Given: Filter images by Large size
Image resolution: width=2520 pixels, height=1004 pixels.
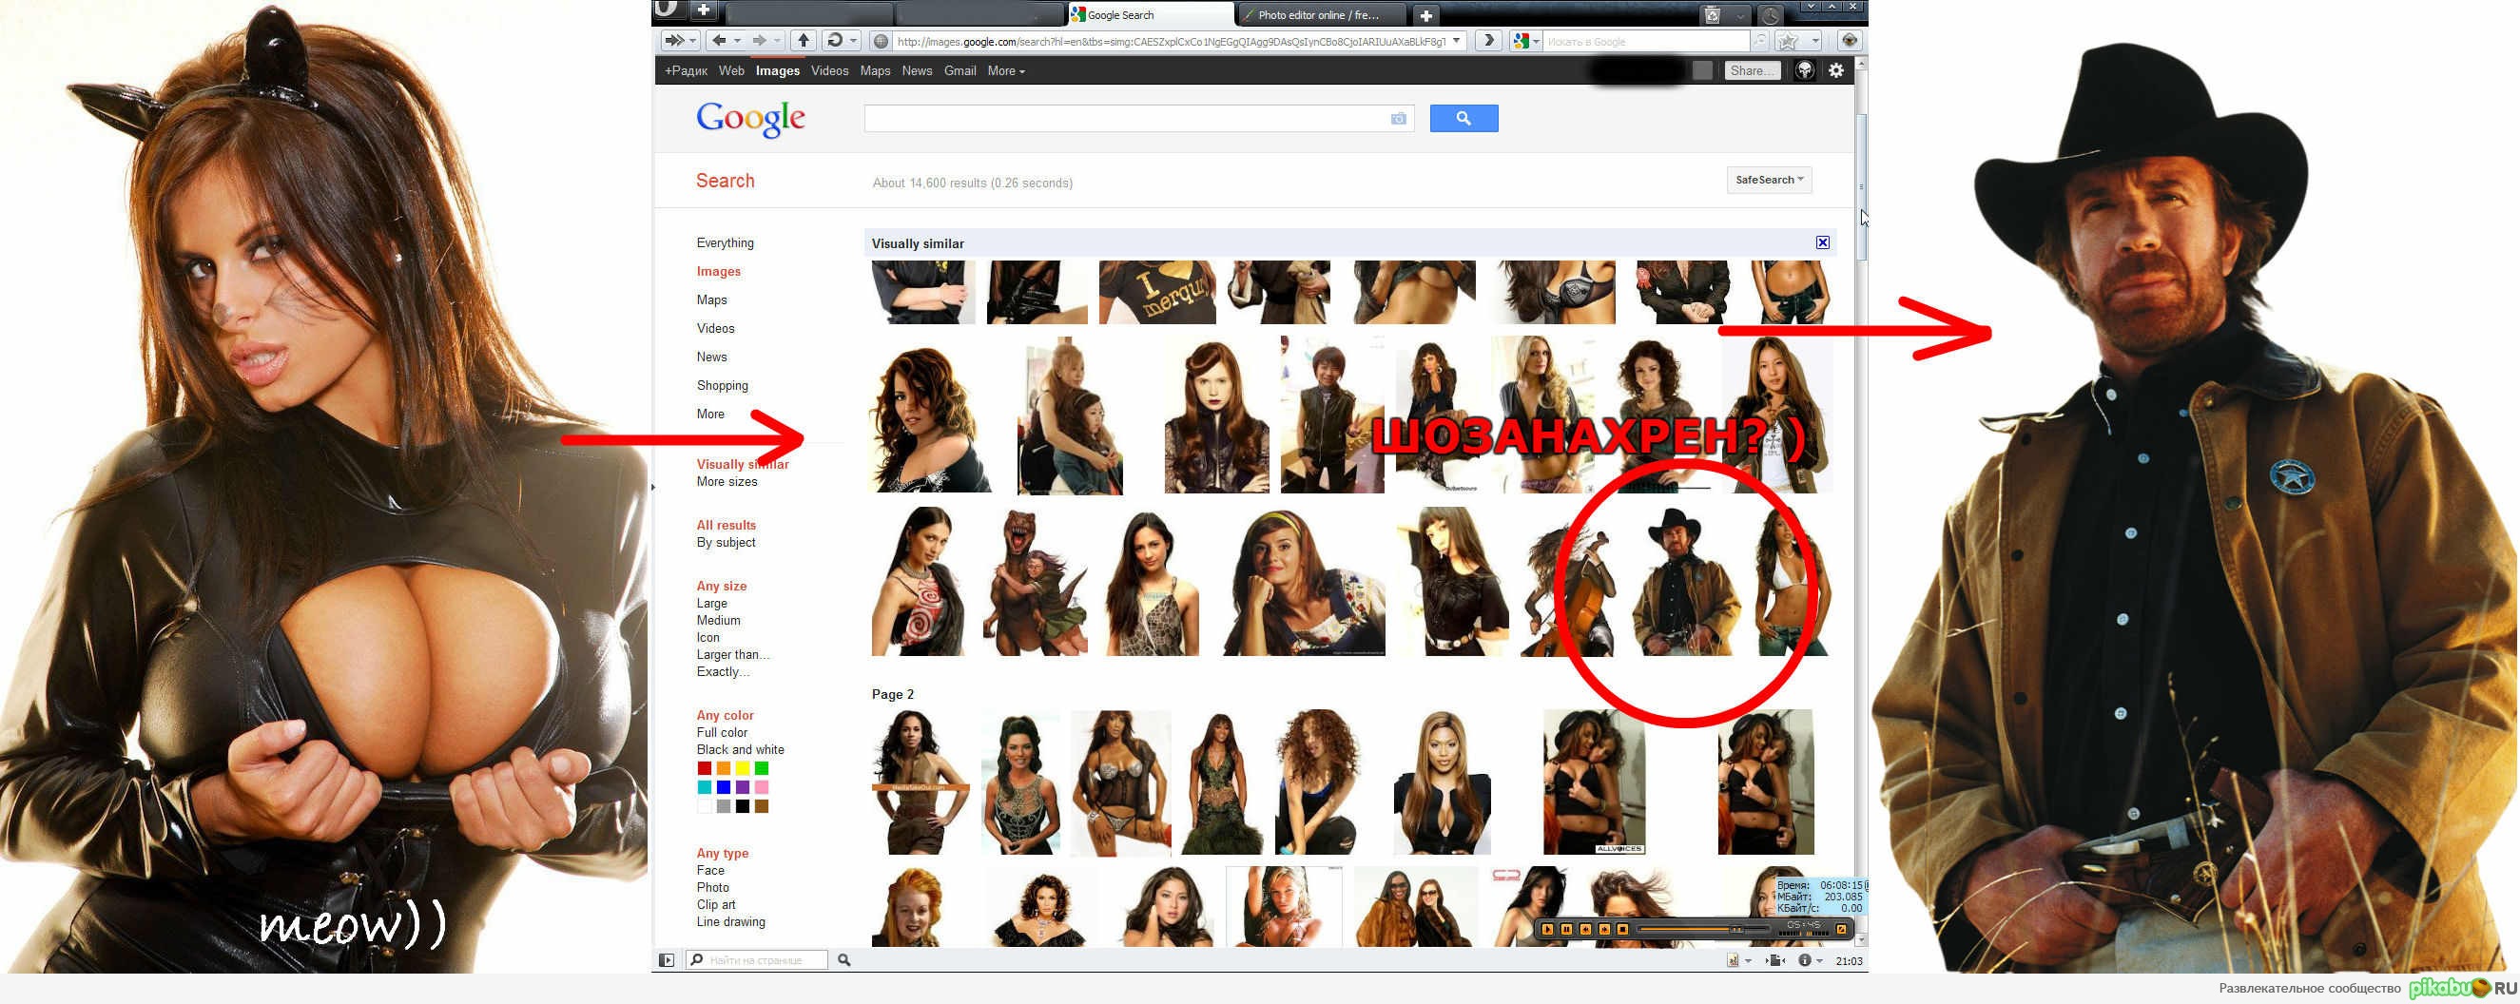Looking at the screenshot, I should click(711, 603).
